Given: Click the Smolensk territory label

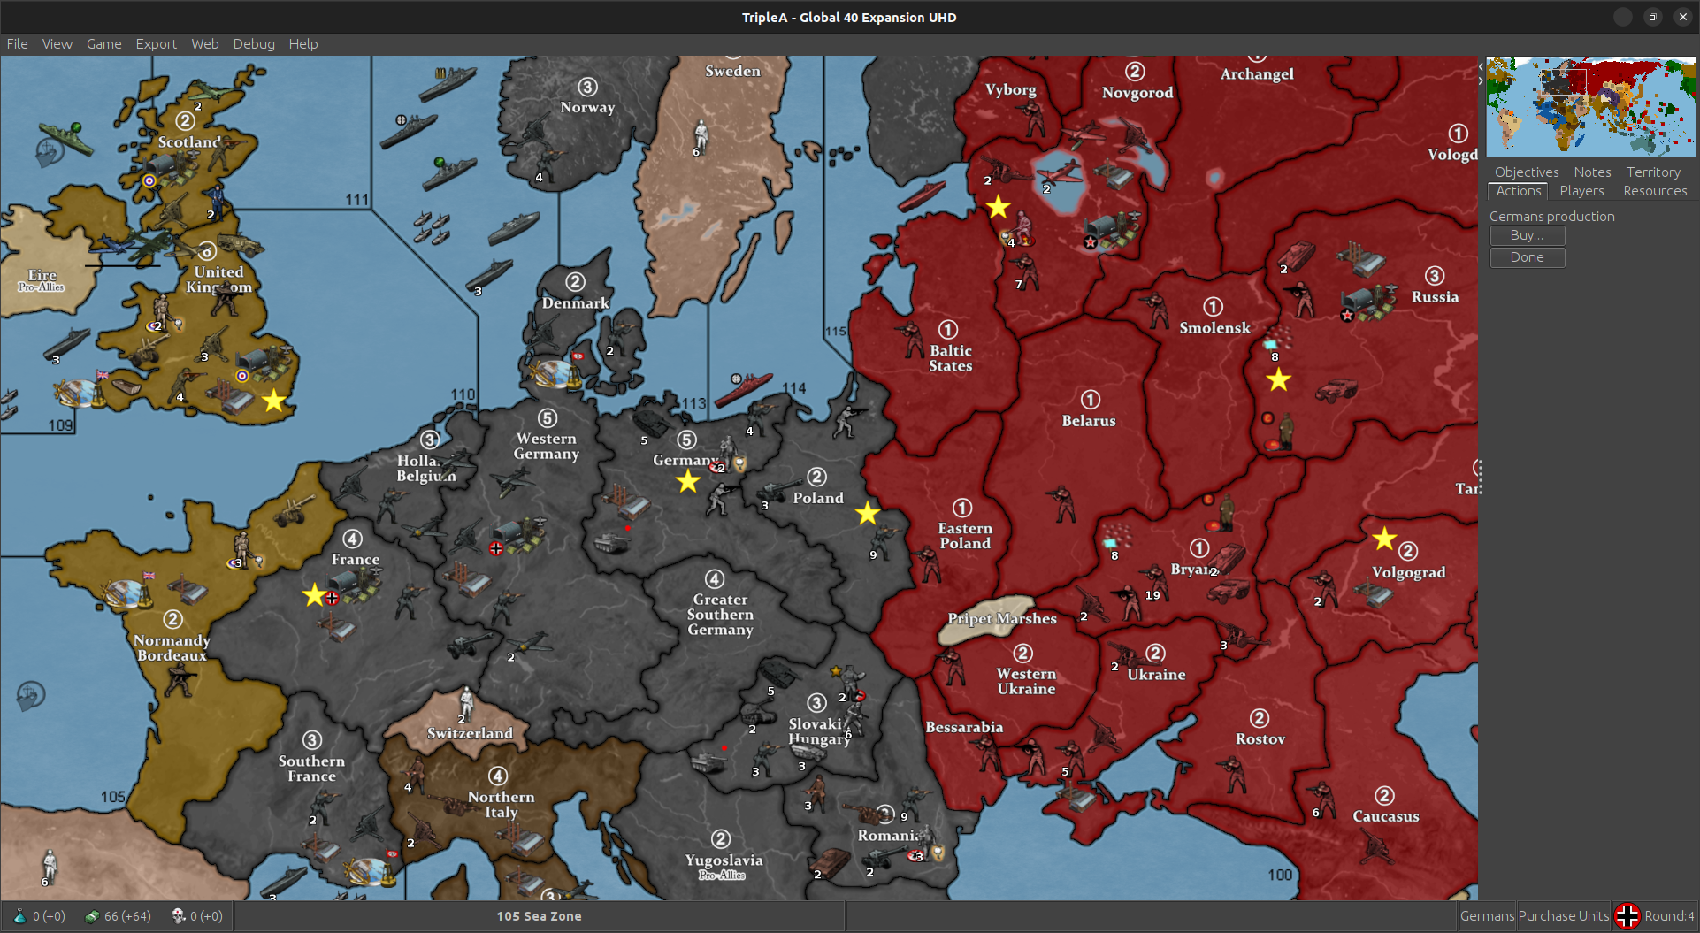Looking at the screenshot, I should [x=1214, y=328].
